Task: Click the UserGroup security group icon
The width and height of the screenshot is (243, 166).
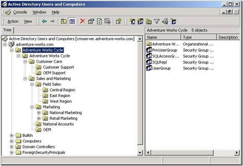Action: [x=149, y=68]
